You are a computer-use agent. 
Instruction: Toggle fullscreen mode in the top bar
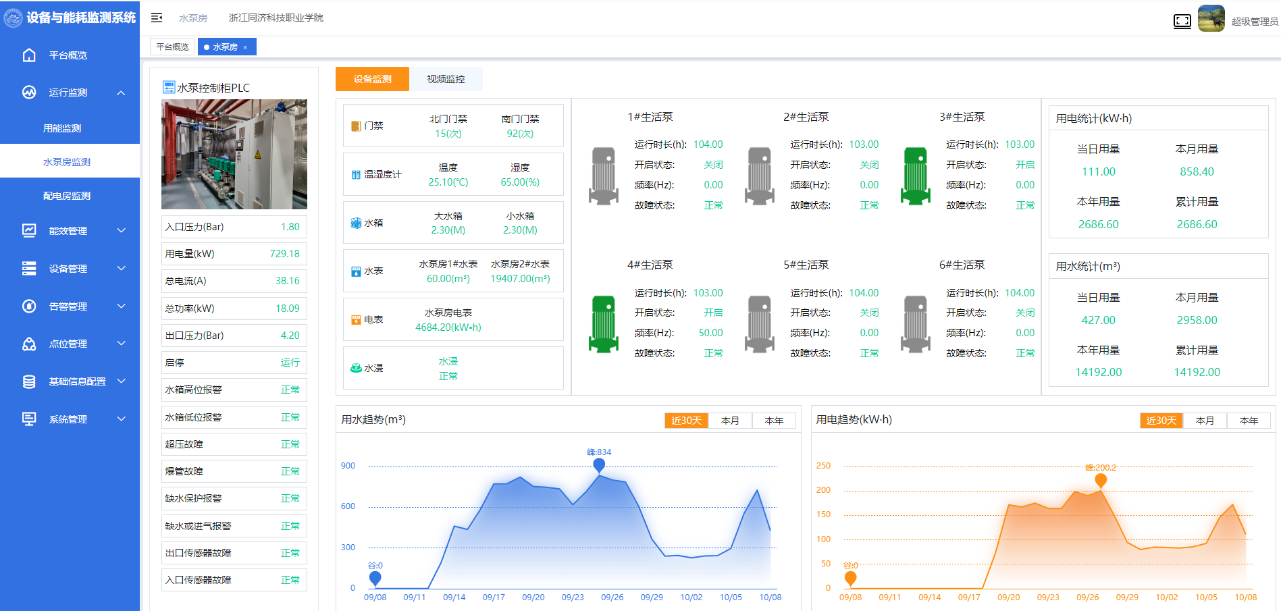click(1182, 21)
